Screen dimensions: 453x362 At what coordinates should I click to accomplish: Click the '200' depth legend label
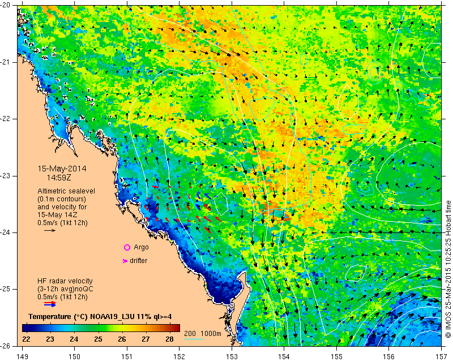[190, 333]
